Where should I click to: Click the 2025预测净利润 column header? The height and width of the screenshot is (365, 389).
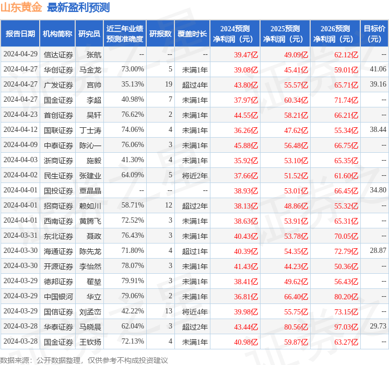[285, 34]
